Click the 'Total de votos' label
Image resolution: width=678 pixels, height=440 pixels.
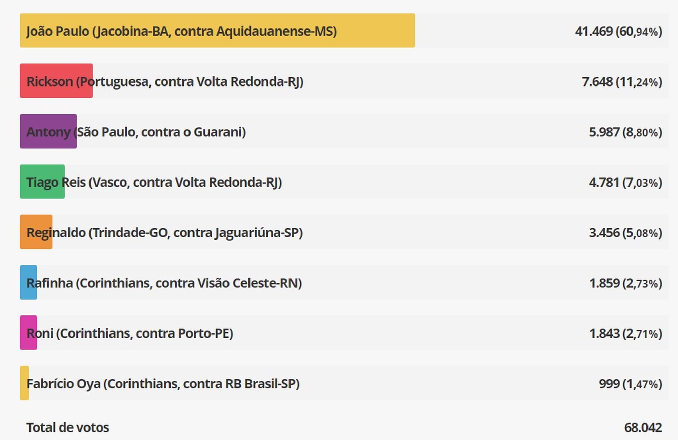click(68, 427)
